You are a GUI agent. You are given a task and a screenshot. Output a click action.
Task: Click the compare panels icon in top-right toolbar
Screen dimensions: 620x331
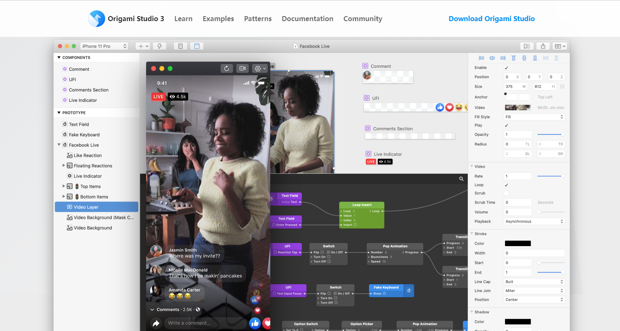pyautogui.click(x=527, y=46)
